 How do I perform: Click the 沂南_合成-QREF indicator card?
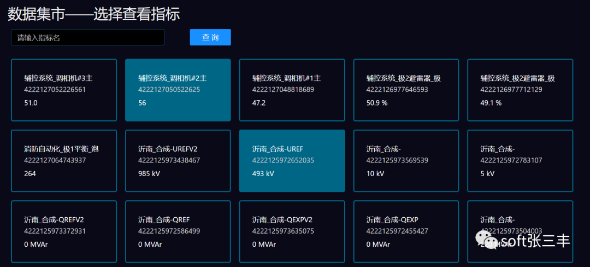click(x=178, y=231)
